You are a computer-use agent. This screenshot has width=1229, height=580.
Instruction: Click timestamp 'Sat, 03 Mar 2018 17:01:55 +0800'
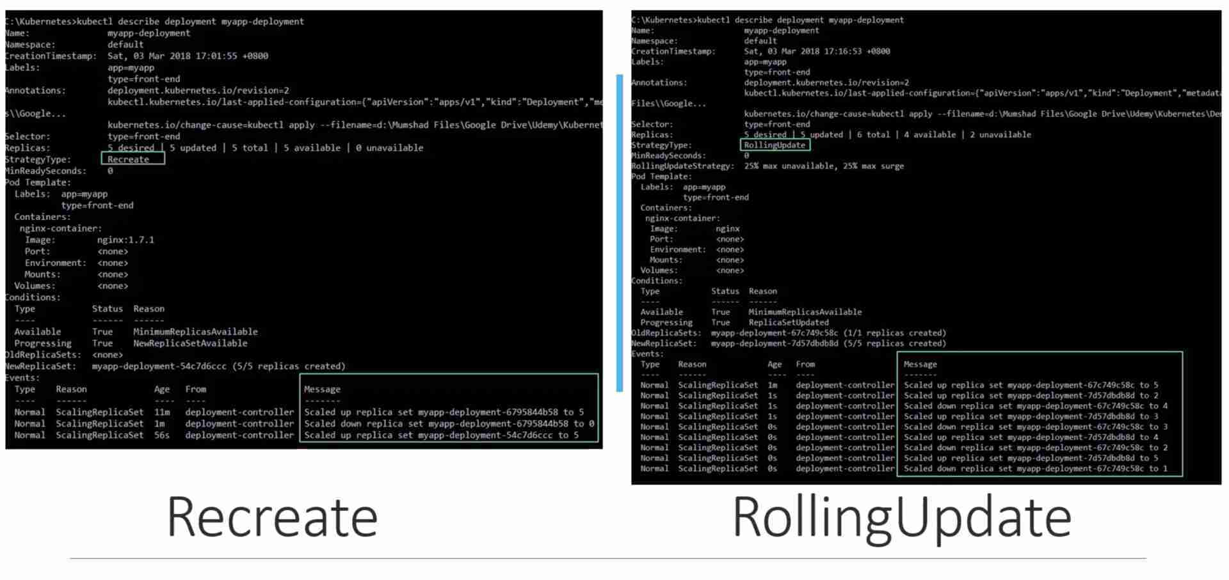(188, 56)
